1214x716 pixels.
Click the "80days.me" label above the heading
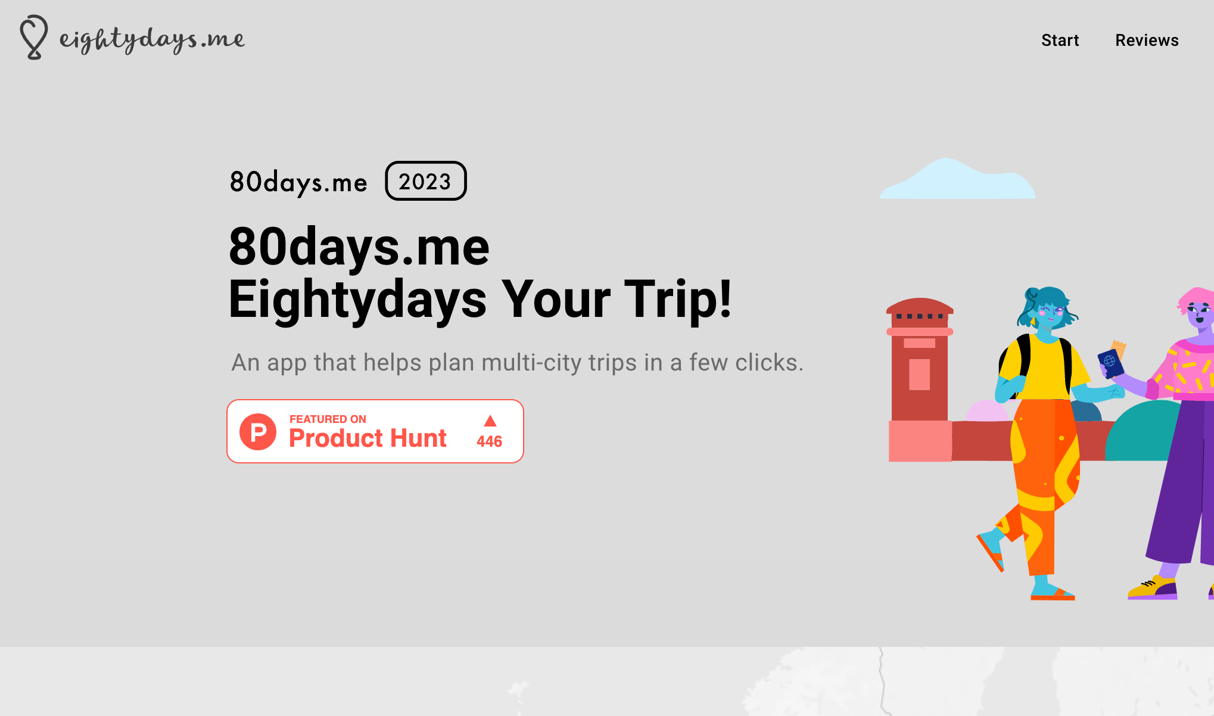click(299, 182)
